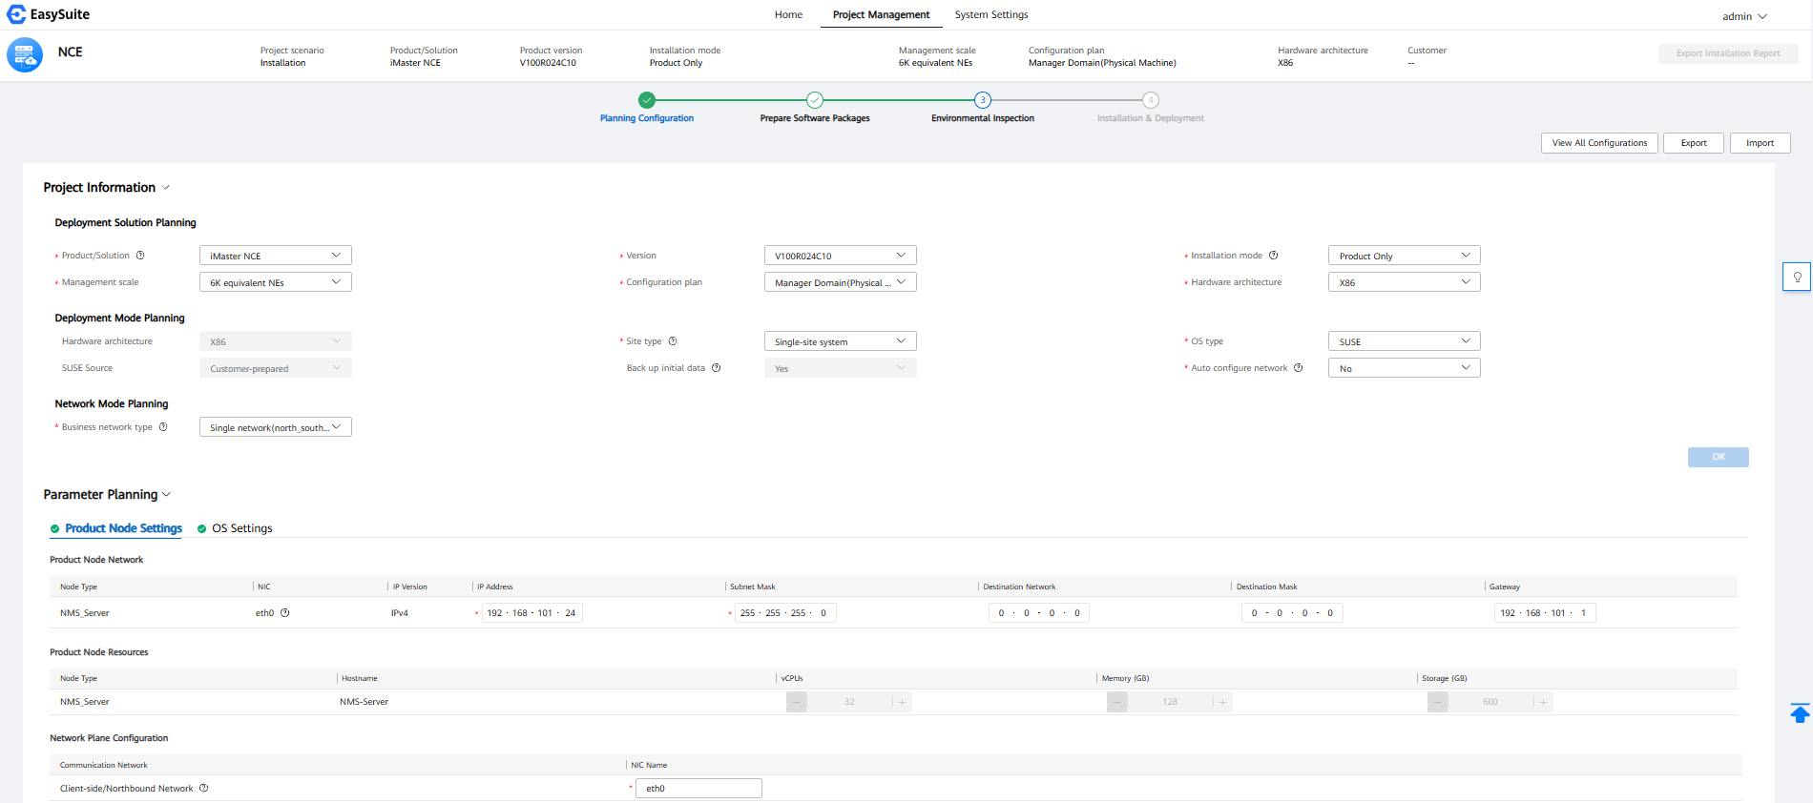Click the NMS-Server hostname text
The image size is (1813, 803).
[364, 702]
